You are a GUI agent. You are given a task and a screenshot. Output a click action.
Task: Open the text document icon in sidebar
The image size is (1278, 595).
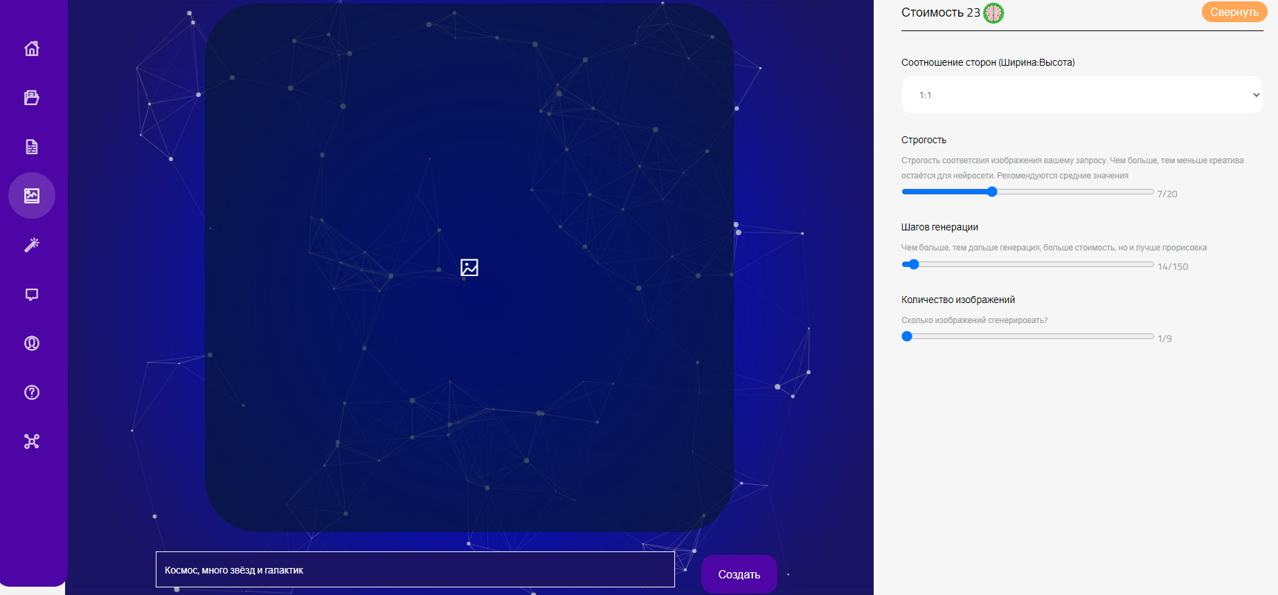point(32,147)
